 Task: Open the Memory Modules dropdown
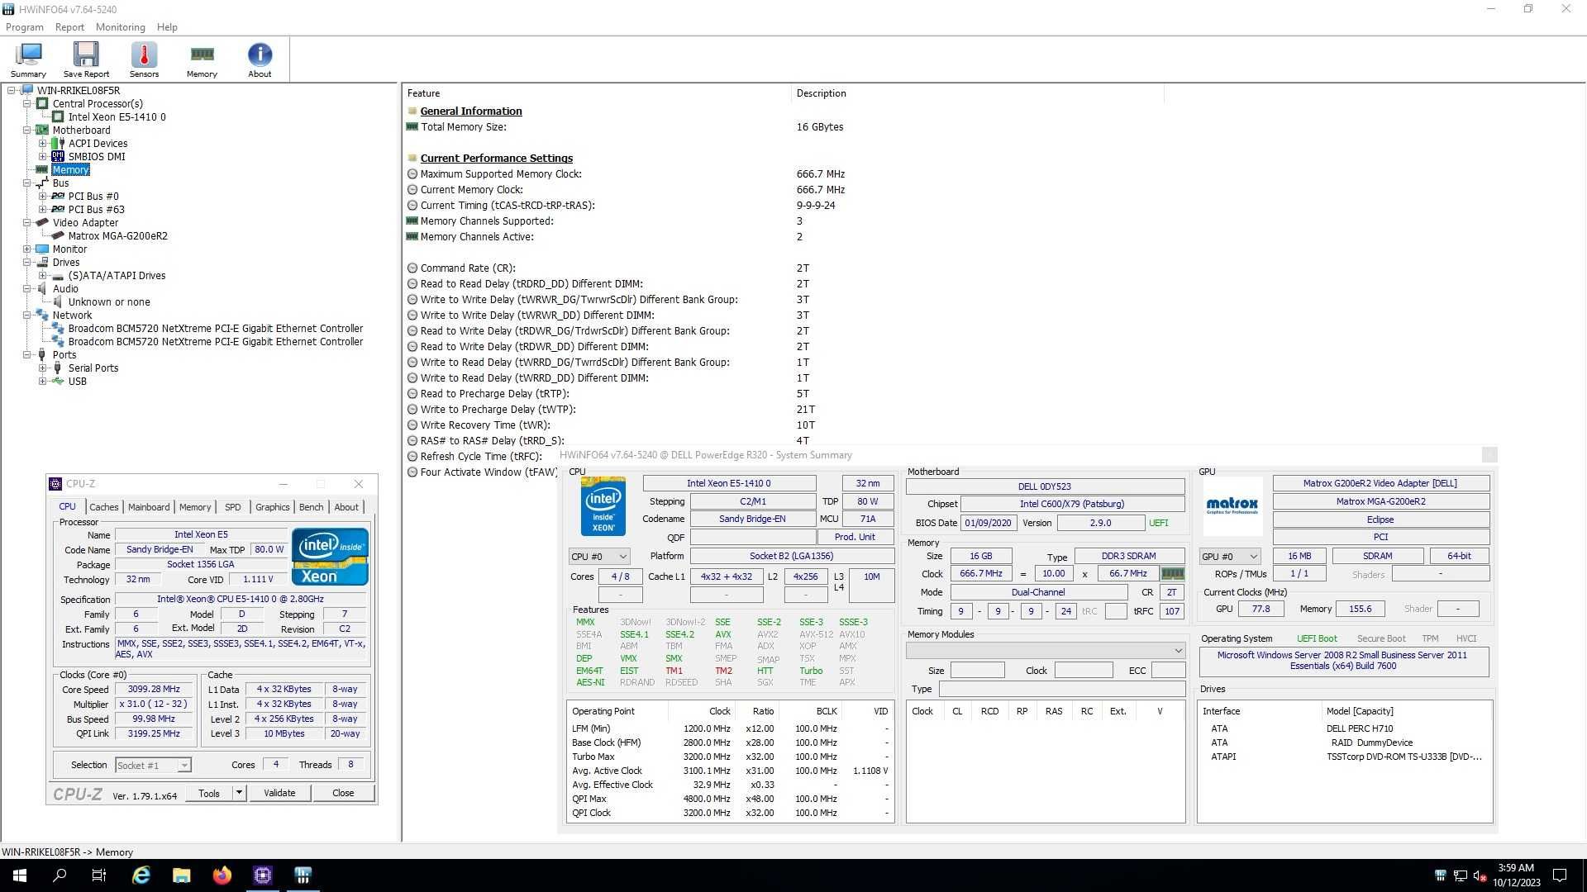[x=1046, y=651]
